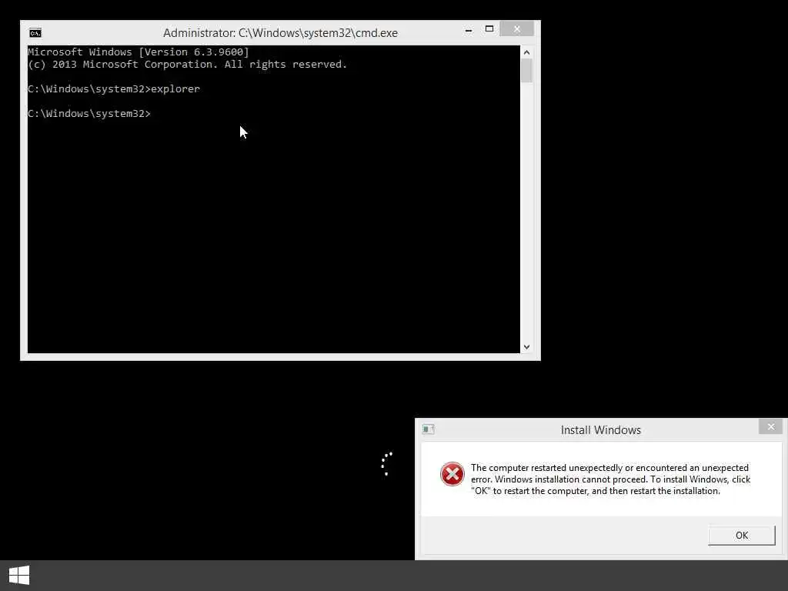Click the Windows Start button on taskbar
Viewport: 788px width, 591px height.
(x=19, y=576)
